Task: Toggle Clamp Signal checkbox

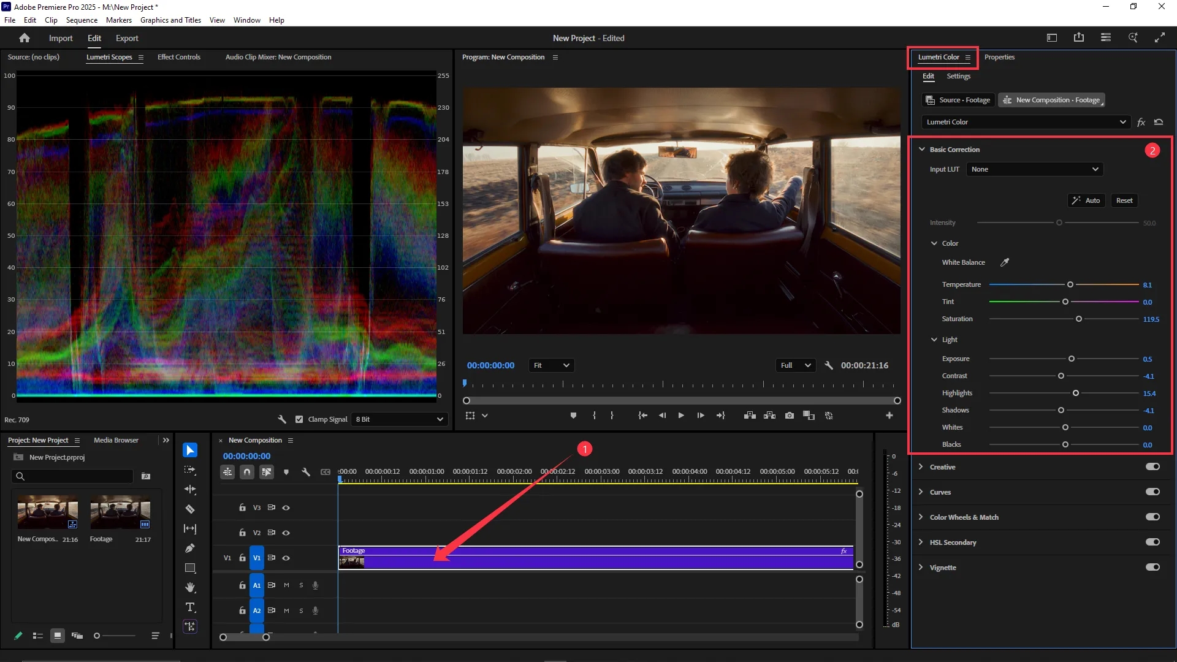Action: click(x=299, y=419)
